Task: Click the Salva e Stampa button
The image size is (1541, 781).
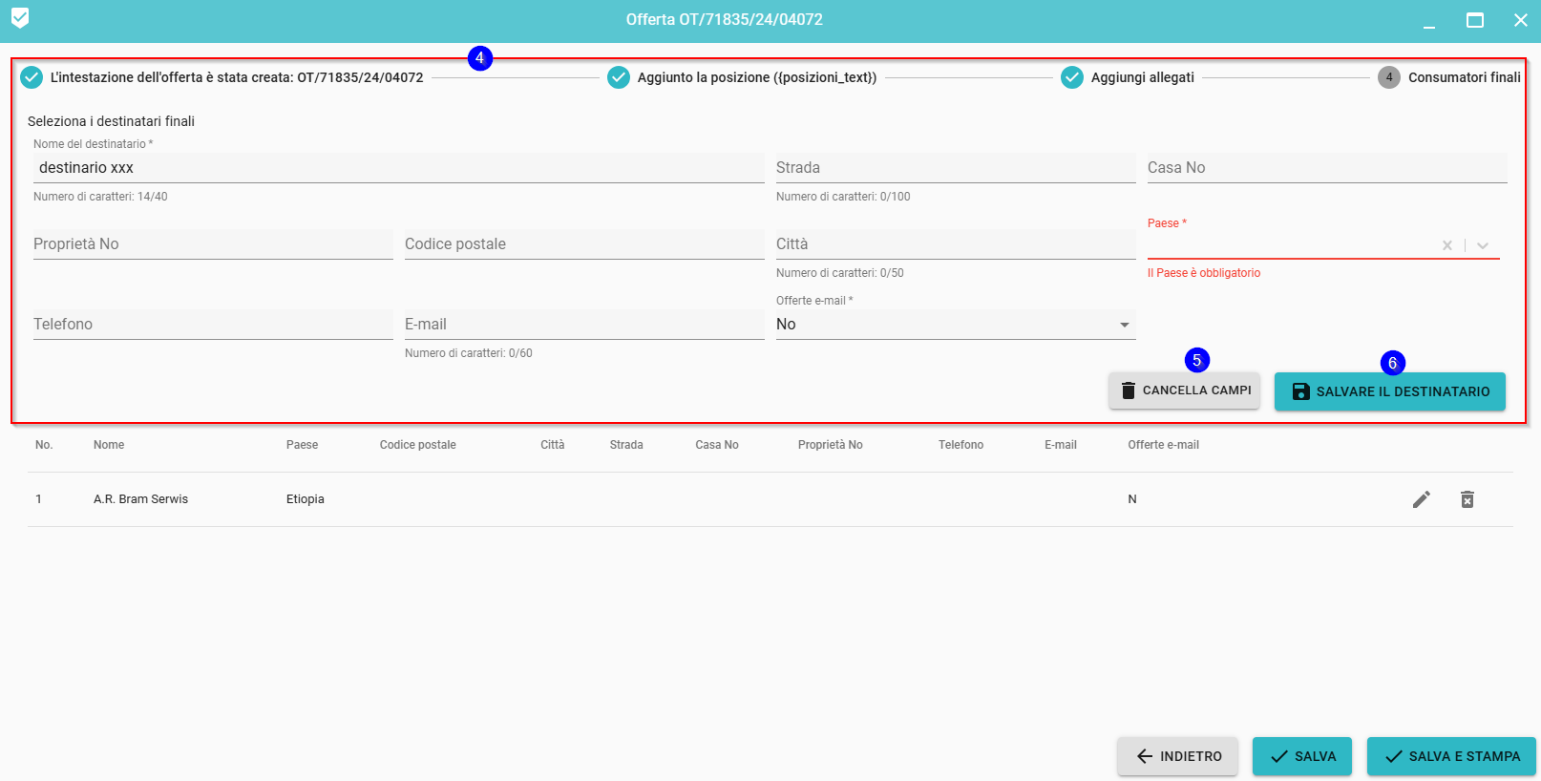Action: (x=1451, y=756)
